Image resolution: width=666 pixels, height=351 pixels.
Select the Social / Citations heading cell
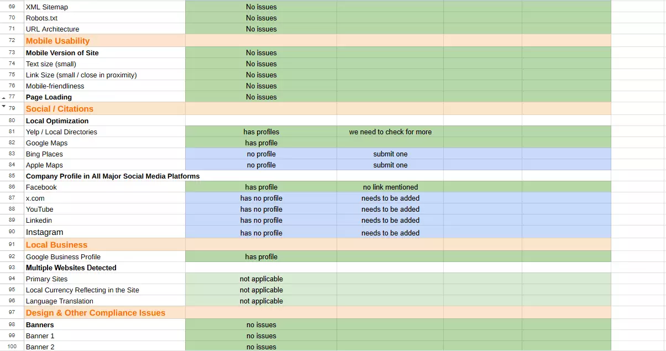click(105, 109)
